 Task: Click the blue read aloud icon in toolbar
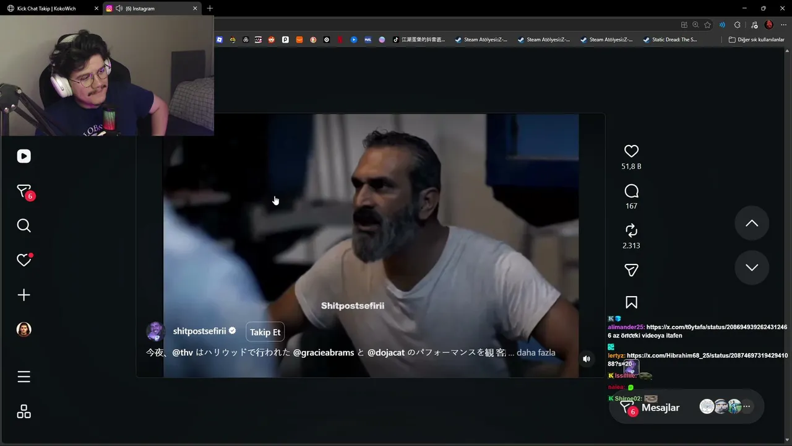722,25
